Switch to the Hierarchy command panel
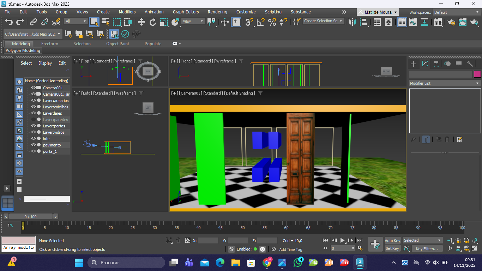Image resolution: width=482 pixels, height=271 pixels. click(436, 64)
